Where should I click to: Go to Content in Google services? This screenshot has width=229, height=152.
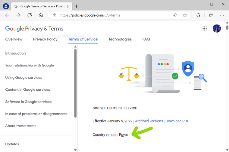[x=28, y=89]
